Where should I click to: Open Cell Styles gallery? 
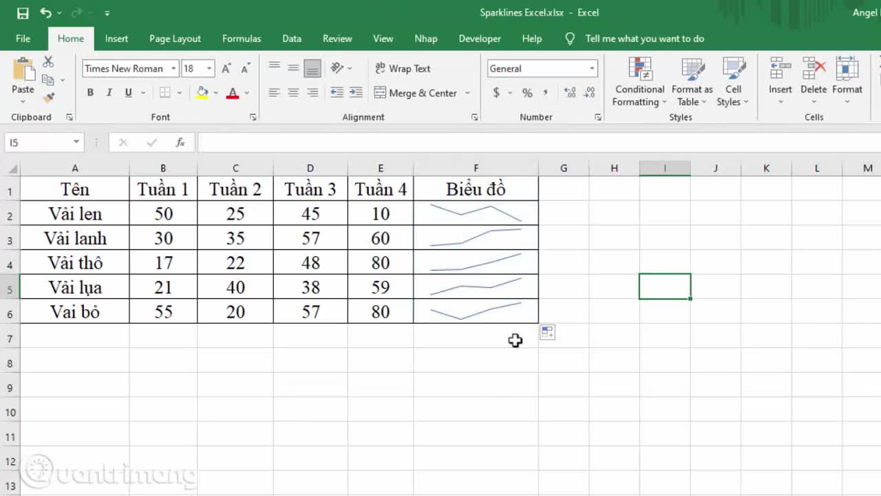point(733,82)
